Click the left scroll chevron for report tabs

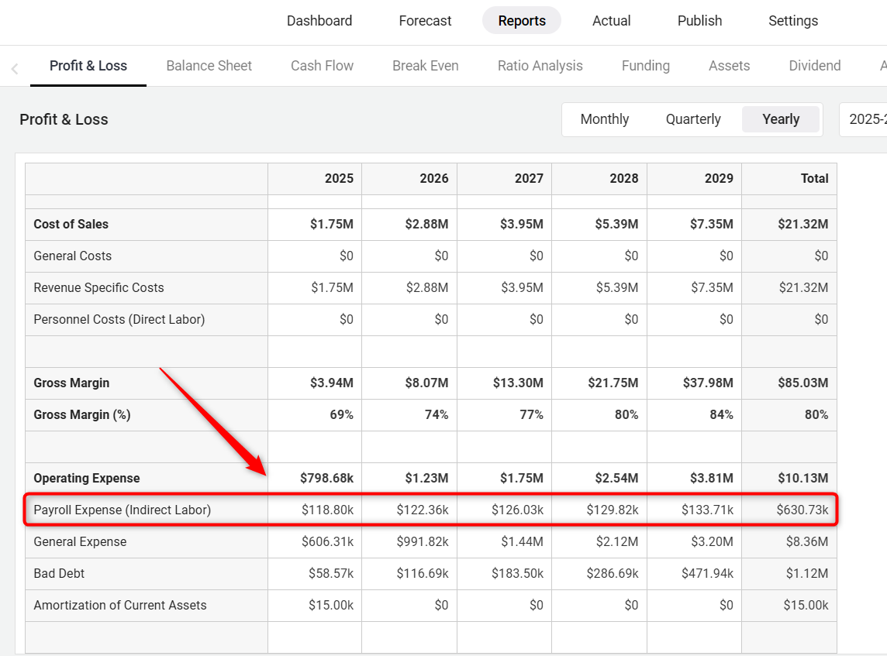[x=15, y=69]
